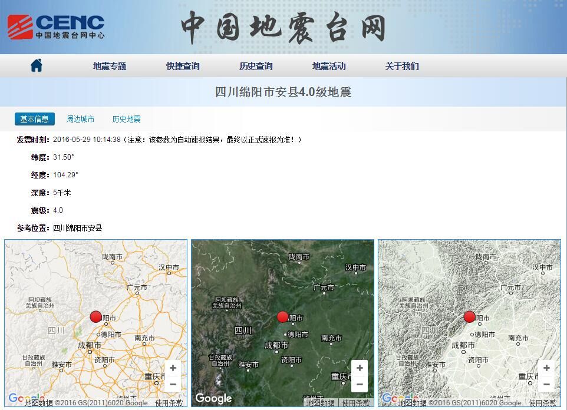Click the latitude value 31.50°
Image resolution: width=567 pixels, height=410 pixels.
pos(63,157)
